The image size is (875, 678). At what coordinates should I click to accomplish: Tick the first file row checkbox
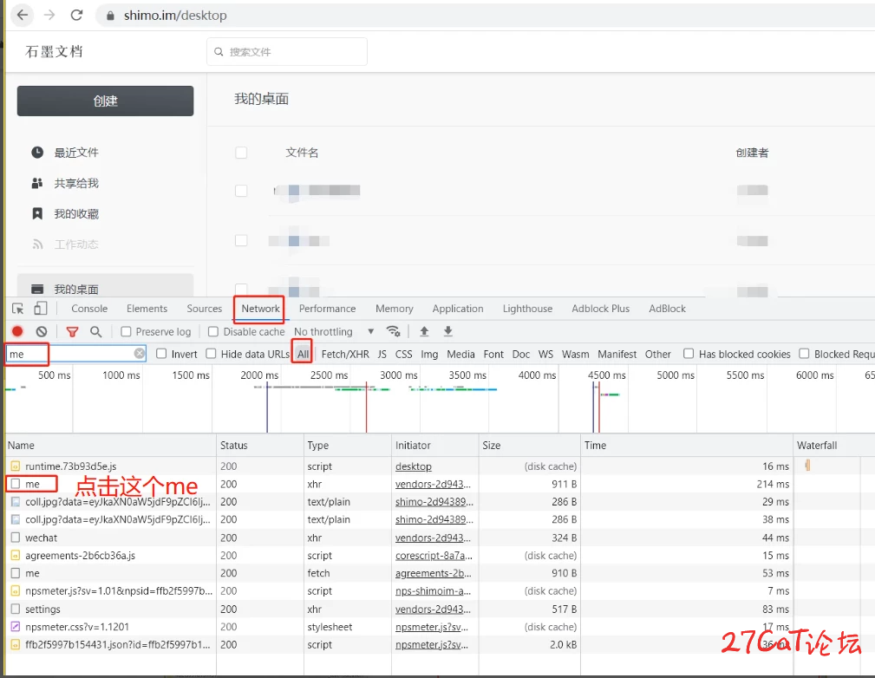point(241,190)
